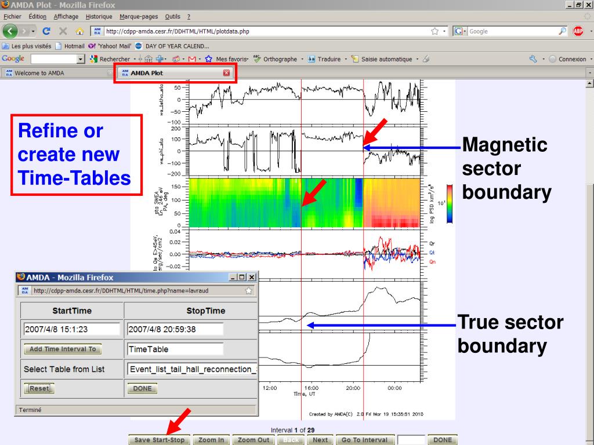The width and height of the screenshot is (594, 445).
Task: Switch to the Welcome to AMDA tab
Action: [x=57, y=73]
